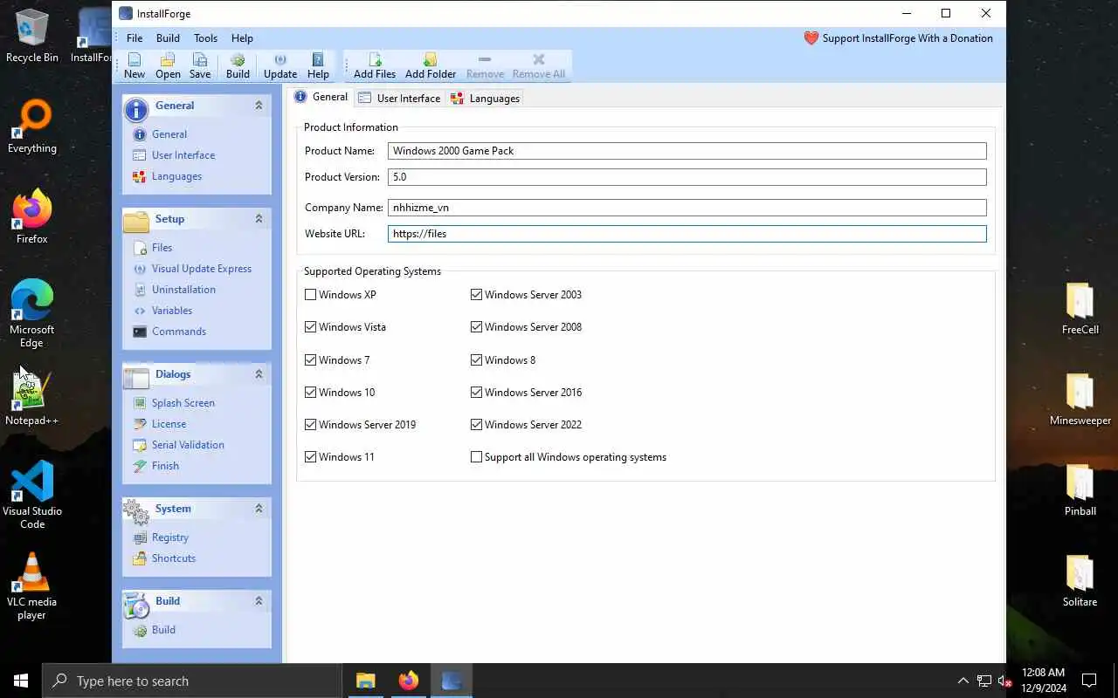Open Firefox from the taskbar

pos(408,681)
